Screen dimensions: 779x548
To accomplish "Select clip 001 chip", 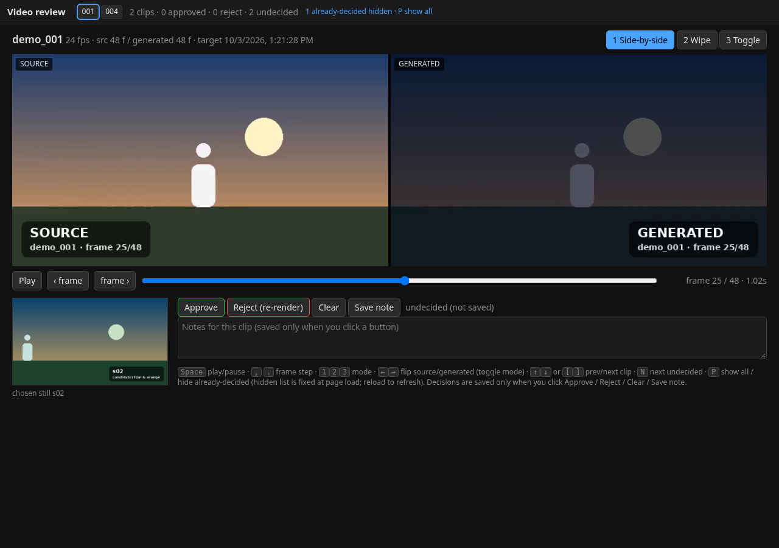I will 88,12.
